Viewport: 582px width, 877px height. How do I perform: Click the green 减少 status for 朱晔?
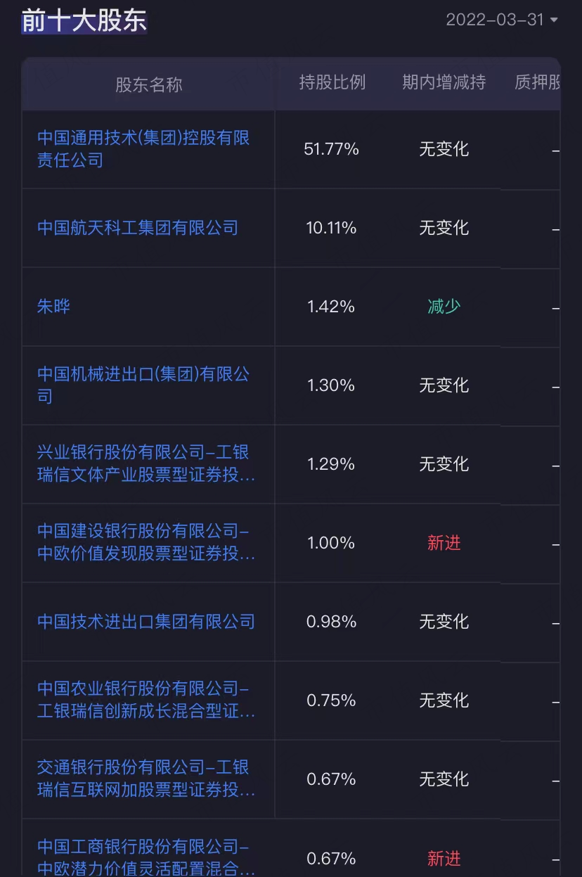pos(444,307)
